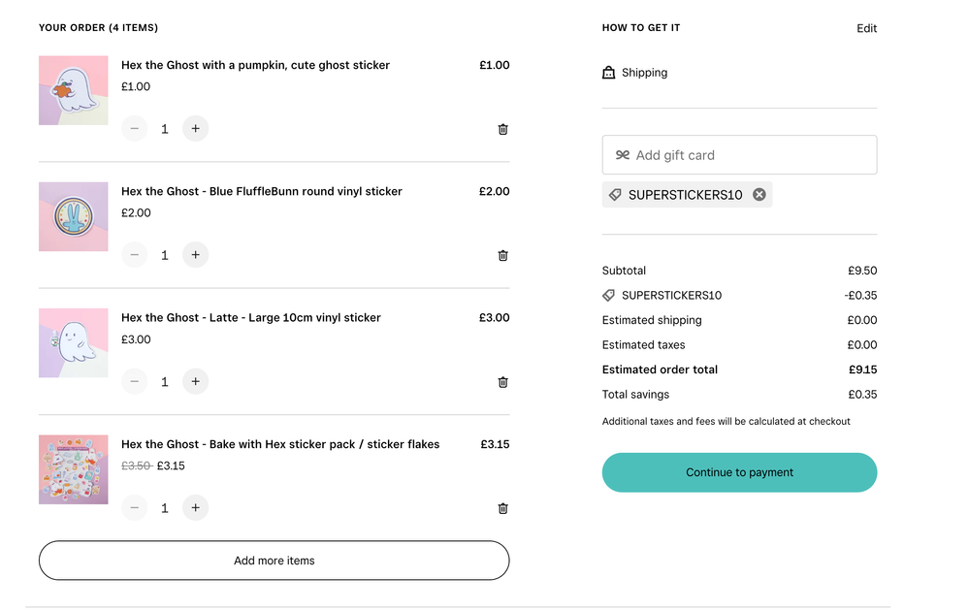The width and height of the screenshot is (969, 610).
Task: Trash the Latte 10cm vinyl sticker
Action: pyautogui.click(x=502, y=382)
